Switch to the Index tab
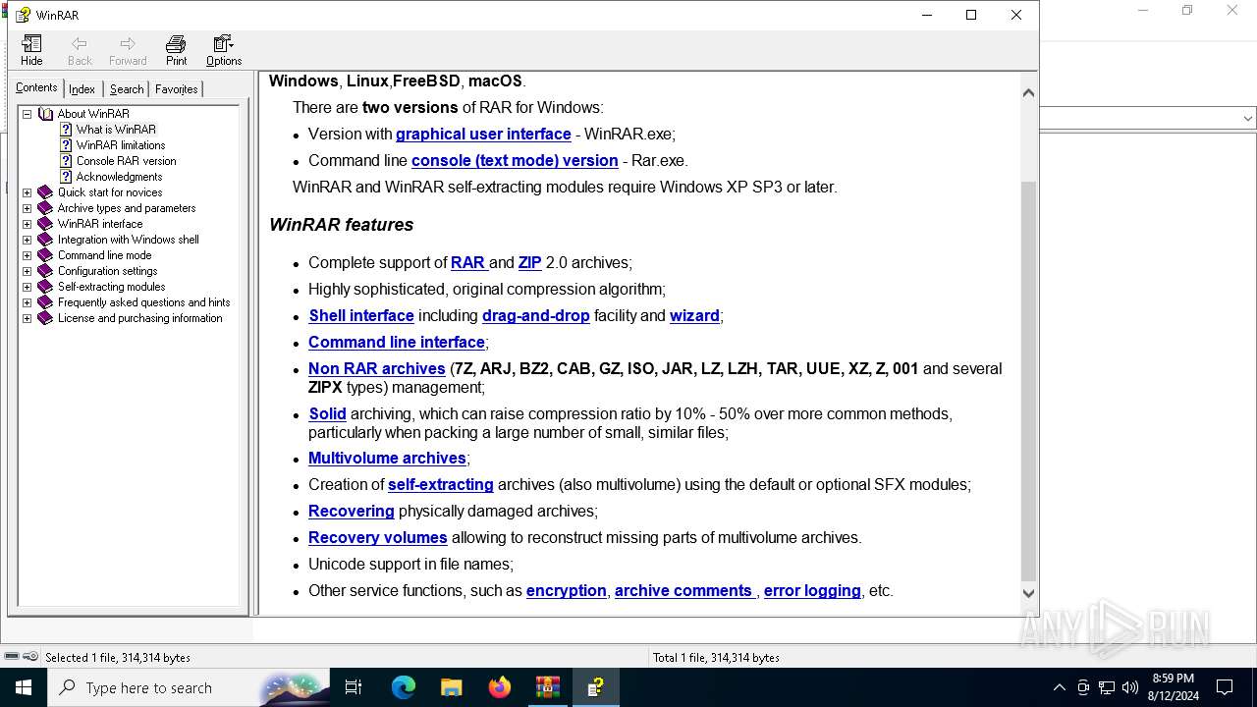 coord(82,89)
